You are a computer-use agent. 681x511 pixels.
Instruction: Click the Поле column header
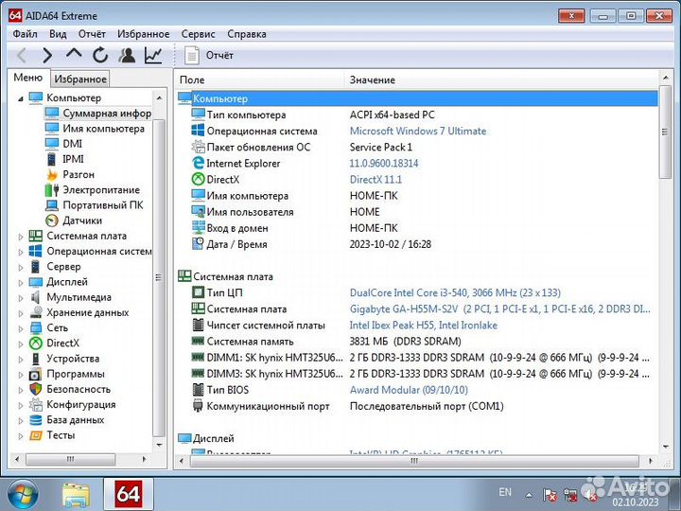(x=261, y=79)
